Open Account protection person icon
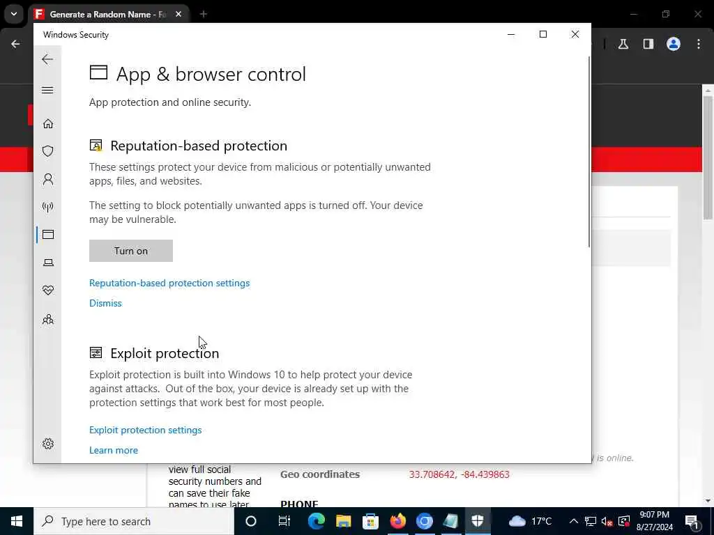 click(48, 179)
